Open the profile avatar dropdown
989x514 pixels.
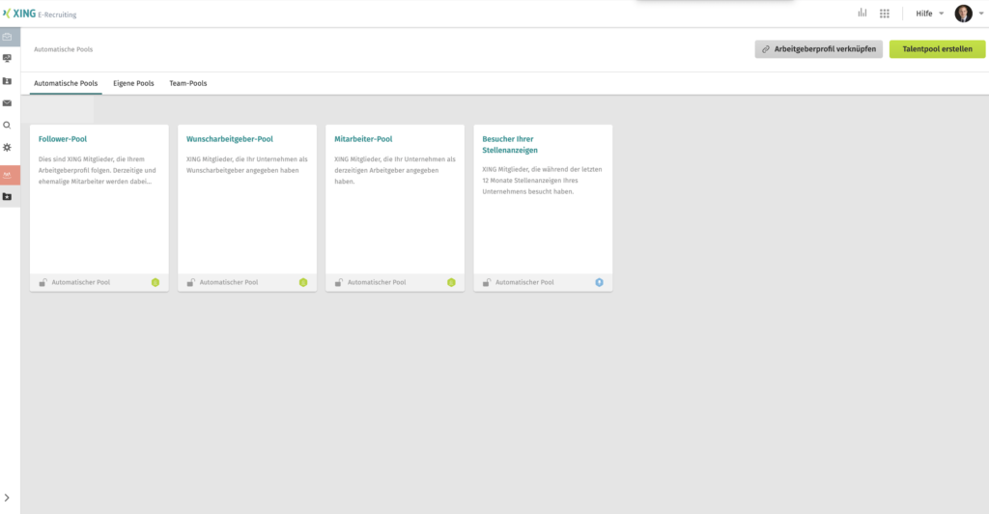click(969, 14)
